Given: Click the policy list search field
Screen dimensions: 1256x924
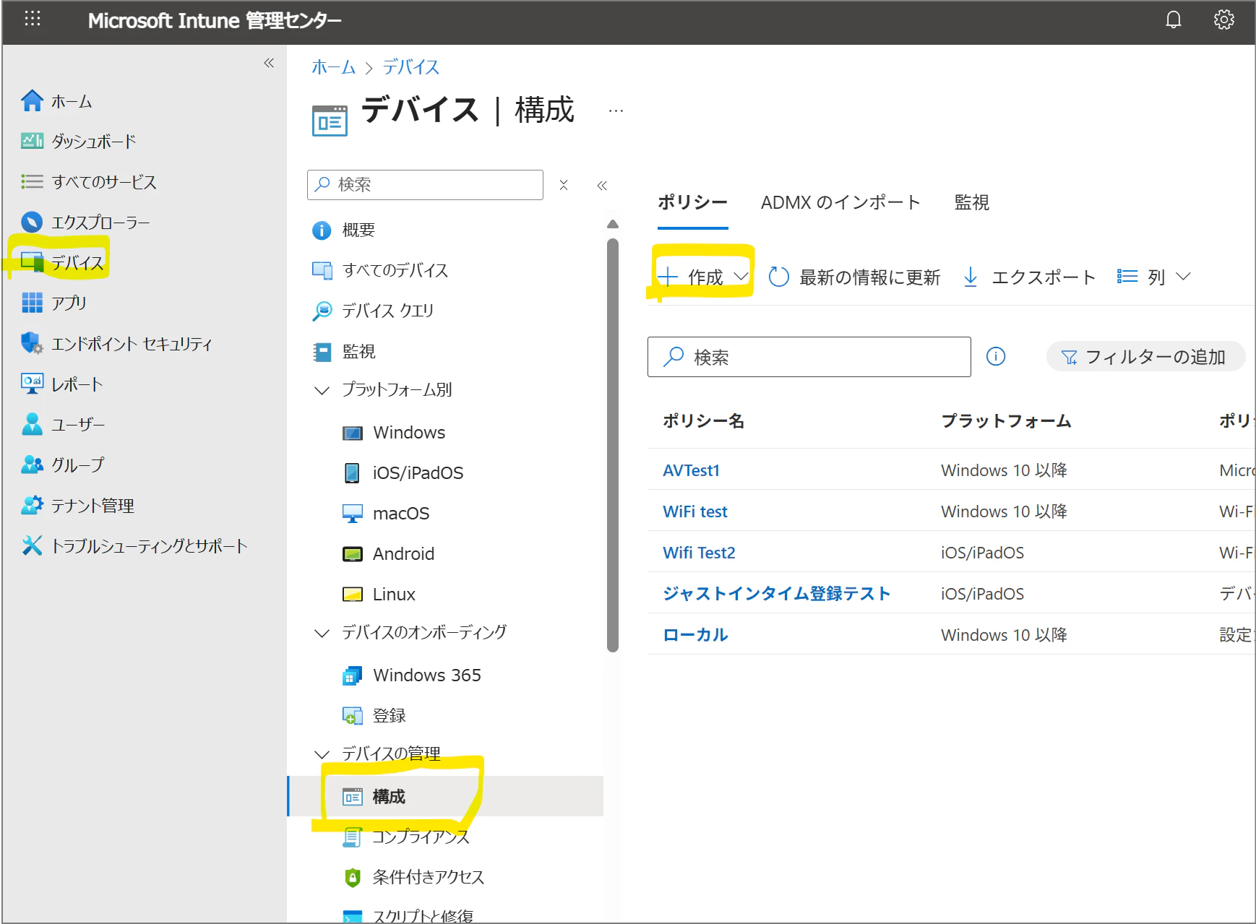Looking at the screenshot, I should point(809,357).
